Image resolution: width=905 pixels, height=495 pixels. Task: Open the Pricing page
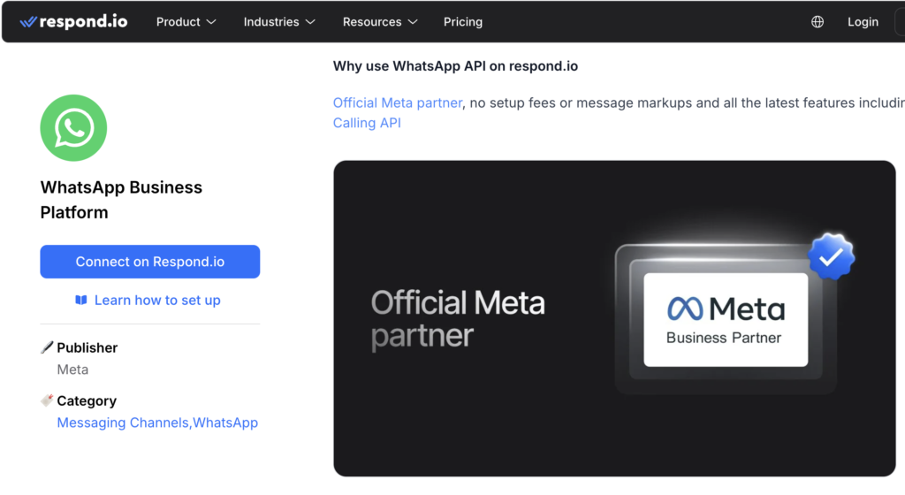pos(463,22)
